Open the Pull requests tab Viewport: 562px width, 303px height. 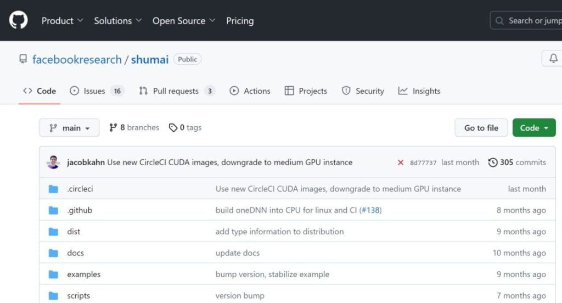click(x=177, y=91)
